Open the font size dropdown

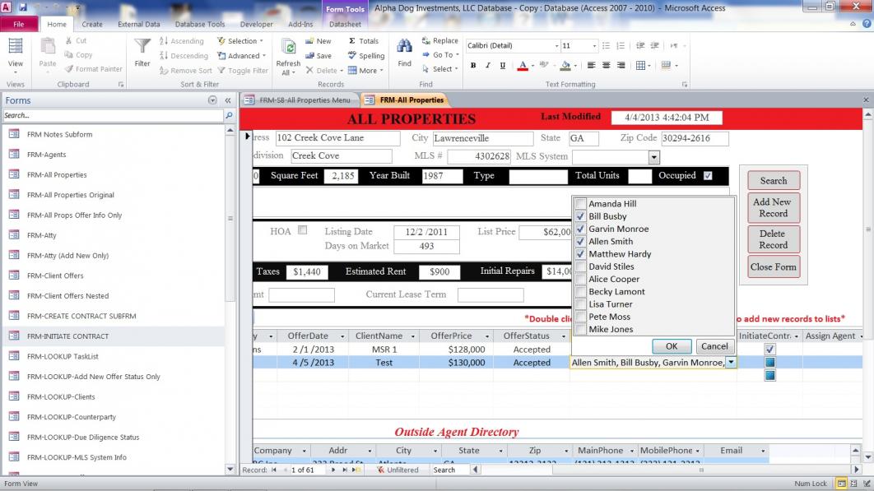(594, 46)
